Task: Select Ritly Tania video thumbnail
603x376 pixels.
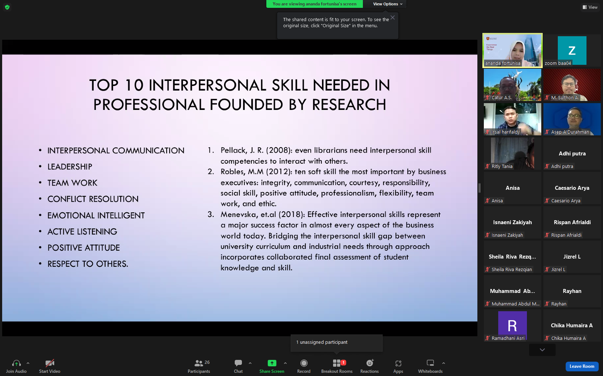Action: pyautogui.click(x=513, y=153)
